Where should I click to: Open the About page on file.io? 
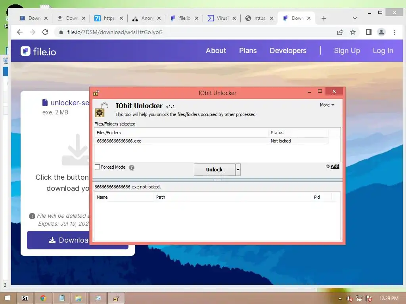(x=216, y=51)
